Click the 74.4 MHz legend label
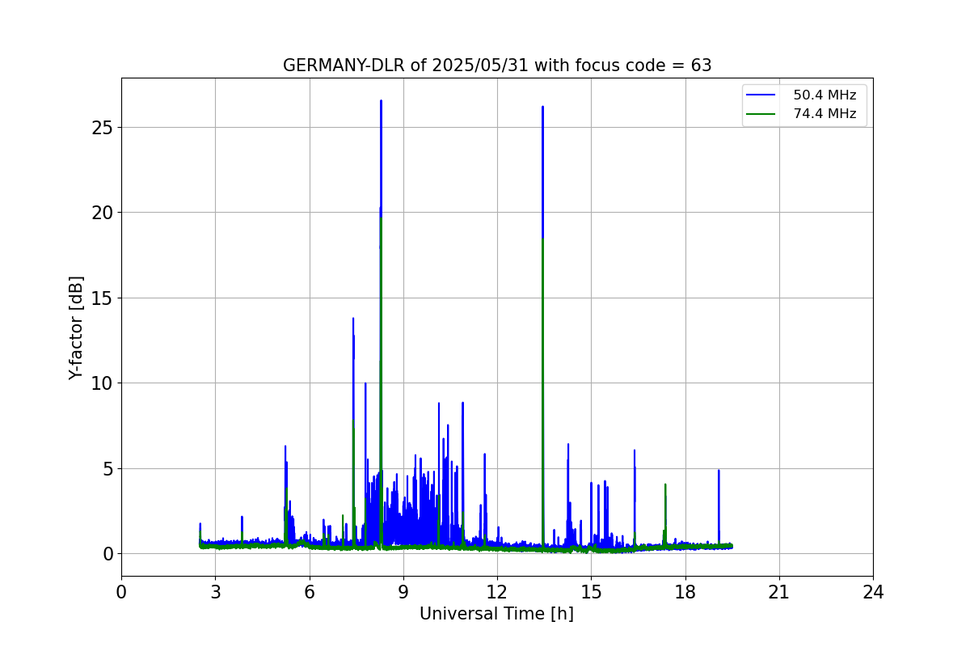The width and height of the screenshot is (970, 647). [x=824, y=114]
